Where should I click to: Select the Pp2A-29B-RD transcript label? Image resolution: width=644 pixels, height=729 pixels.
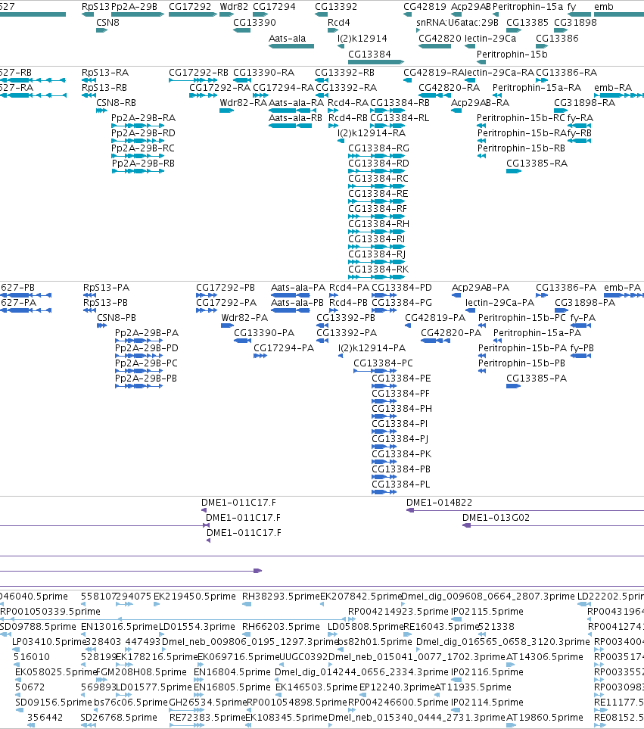point(143,132)
